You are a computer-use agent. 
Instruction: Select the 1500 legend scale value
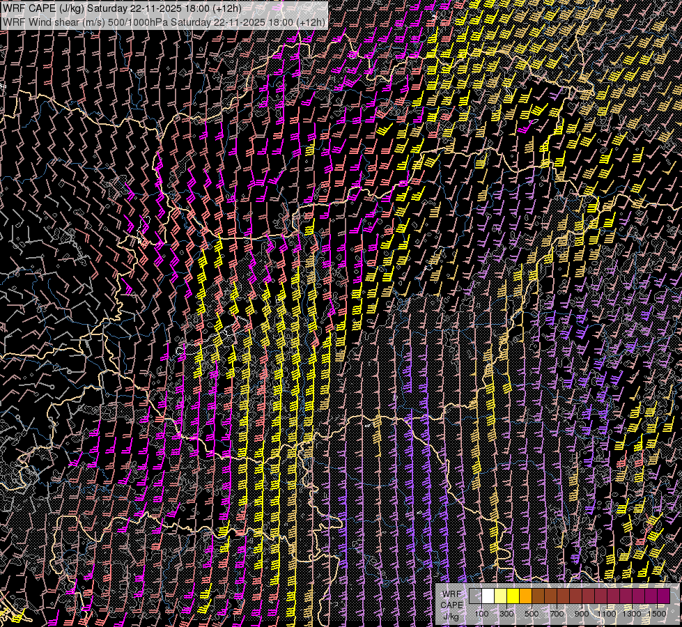(x=657, y=614)
